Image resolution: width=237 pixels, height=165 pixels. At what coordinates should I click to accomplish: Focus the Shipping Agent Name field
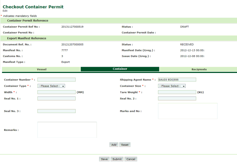coord(177,80)
